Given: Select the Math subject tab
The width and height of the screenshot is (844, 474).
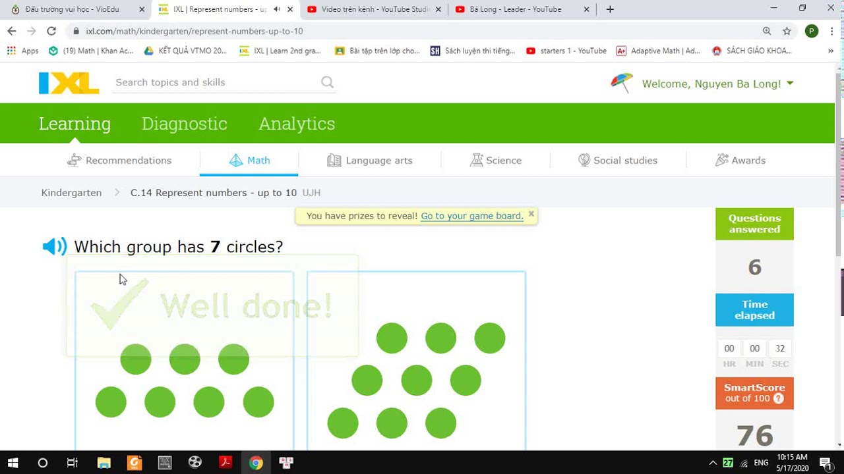Looking at the screenshot, I should pos(249,160).
